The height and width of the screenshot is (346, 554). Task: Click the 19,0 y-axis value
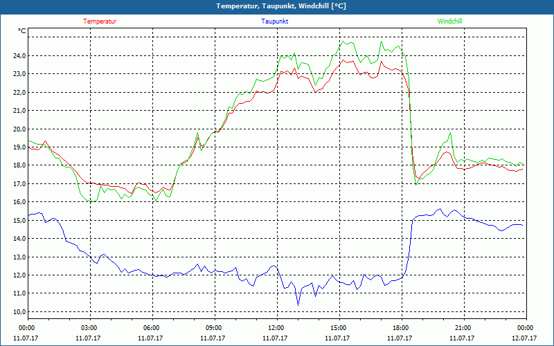(19, 147)
